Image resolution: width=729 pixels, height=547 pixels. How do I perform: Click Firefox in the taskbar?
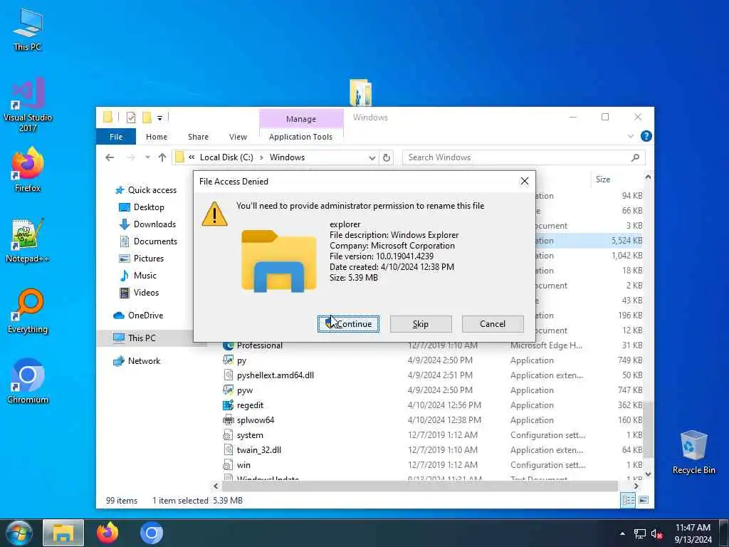(107, 533)
